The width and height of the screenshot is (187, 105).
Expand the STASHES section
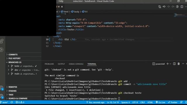[23, 91]
